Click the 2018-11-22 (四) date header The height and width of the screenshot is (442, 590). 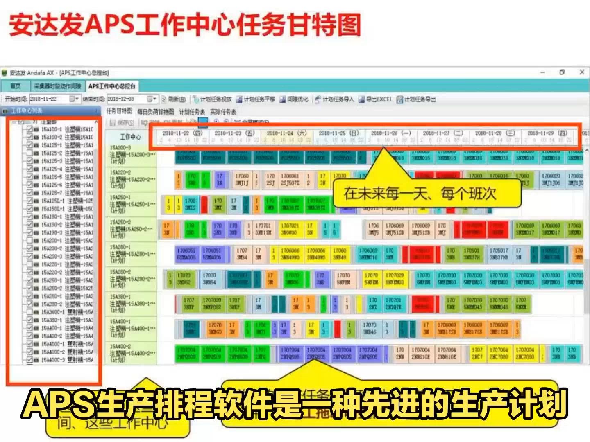click(x=182, y=133)
